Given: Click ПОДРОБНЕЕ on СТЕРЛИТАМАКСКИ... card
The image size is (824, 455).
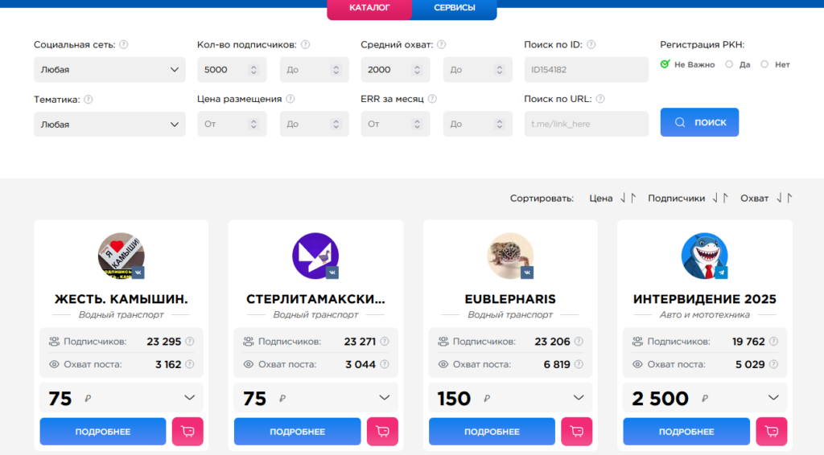Looking at the screenshot, I should click(297, 432).
